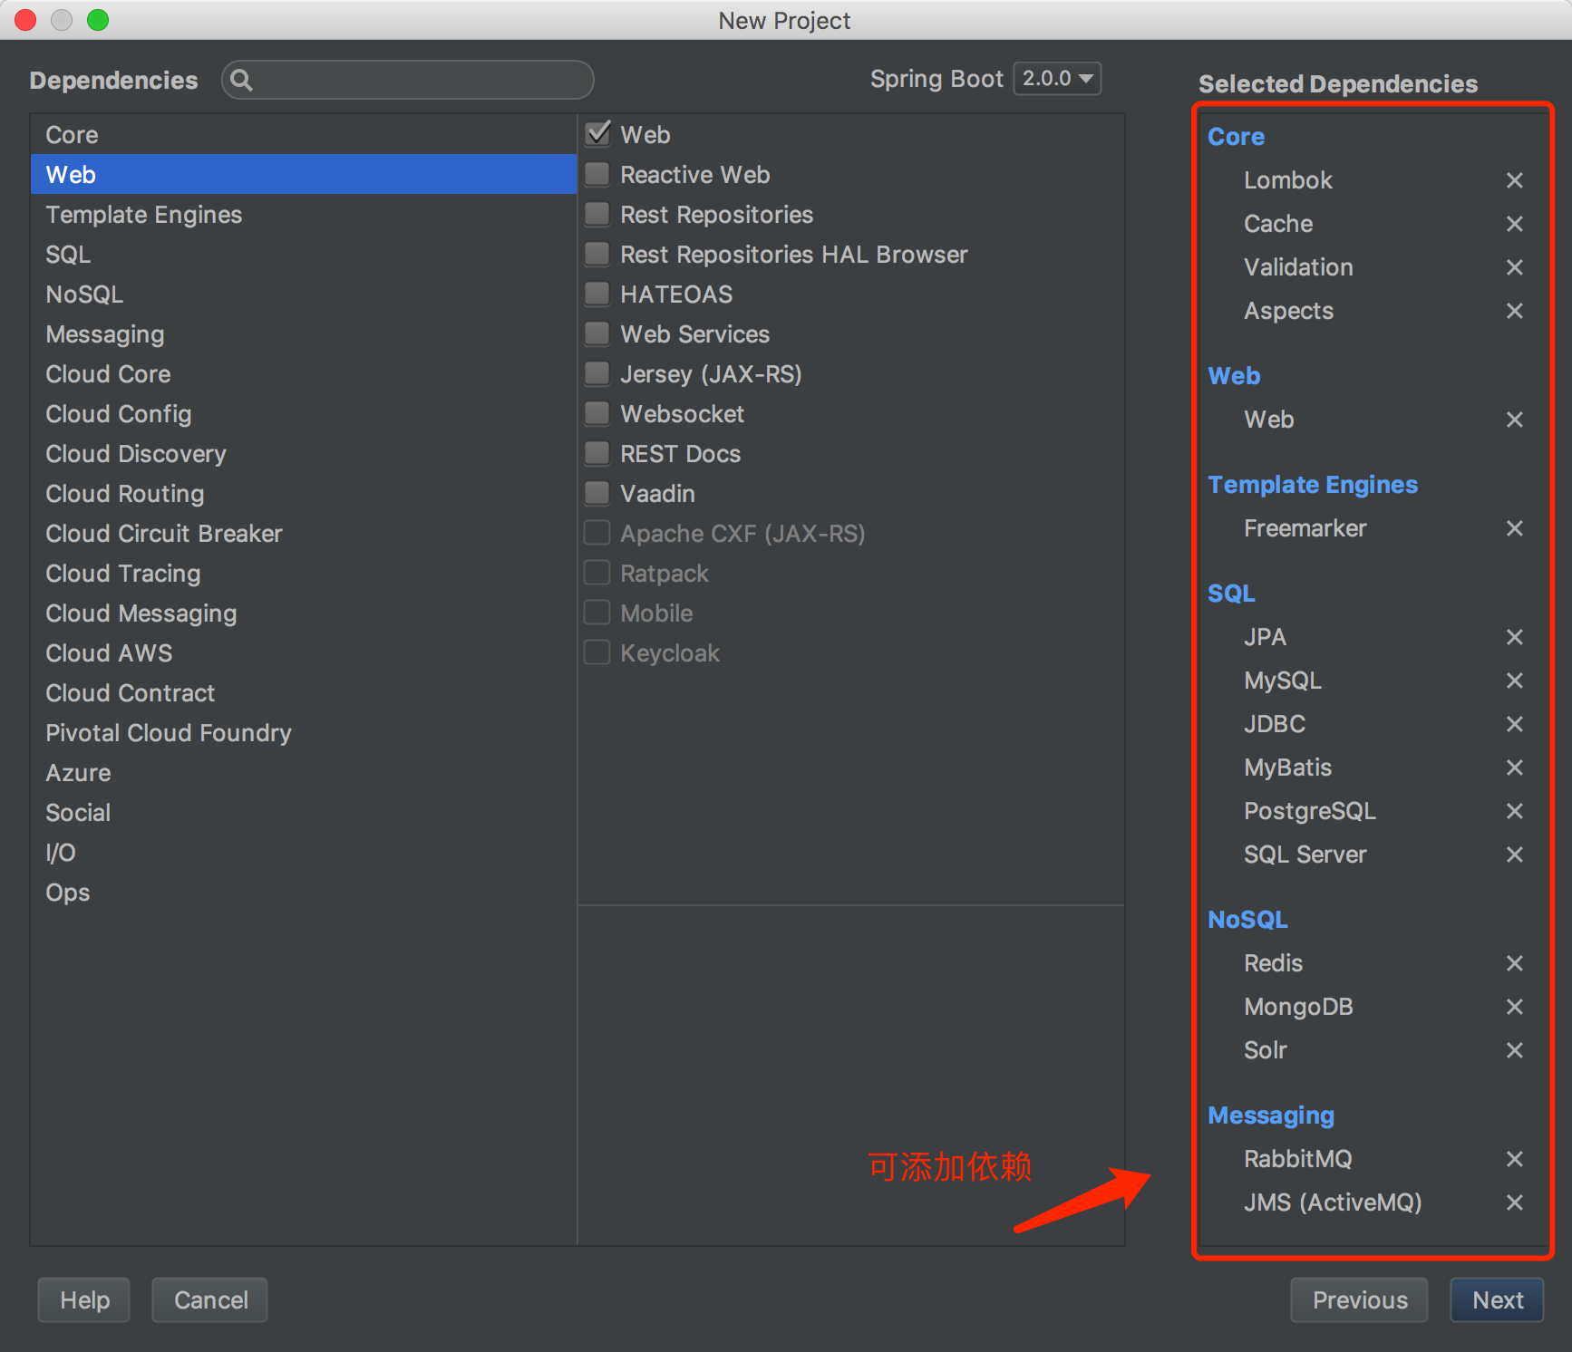Select the Template Engines category
Image resolution: width=1572 pixels, height=1352 pixels.
point(304,215)
